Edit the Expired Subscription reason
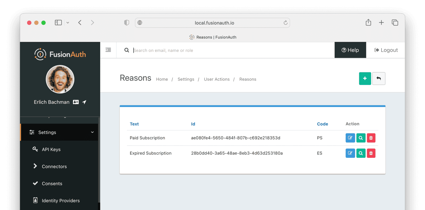Viewport: 425px width, 210px height. [x=350, y=153]
